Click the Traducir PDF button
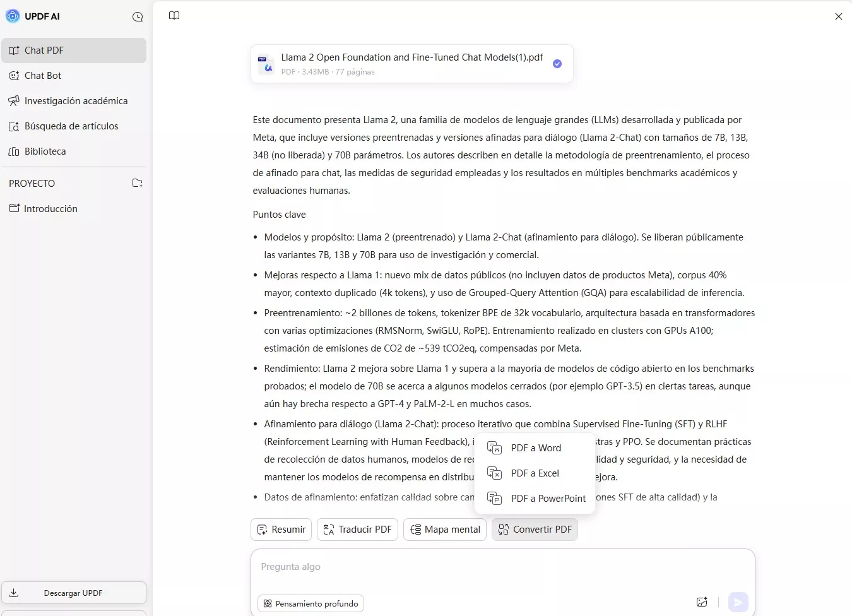852x616 pixels. [357, 530]
